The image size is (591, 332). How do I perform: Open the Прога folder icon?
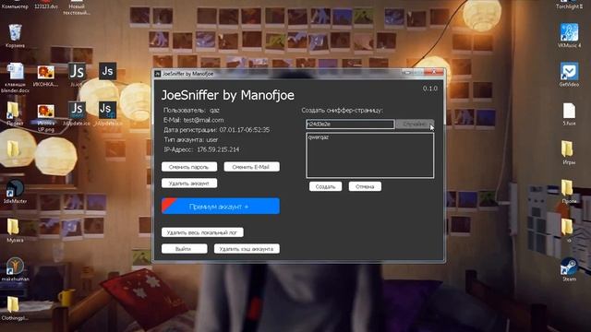569,191
